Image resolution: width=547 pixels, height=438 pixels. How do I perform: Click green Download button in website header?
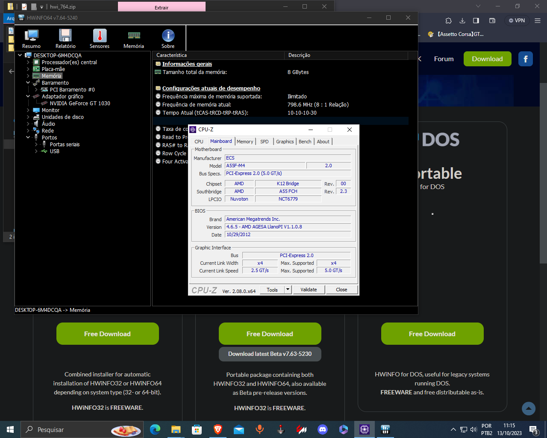[x=488, y=59]
